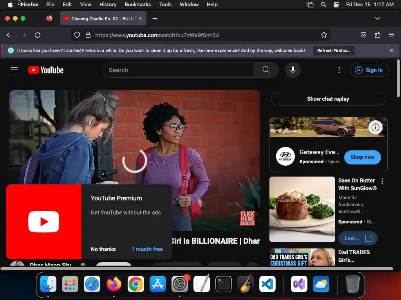Click into the YouTube search field

pyautogui.click(x=178, y=70)
